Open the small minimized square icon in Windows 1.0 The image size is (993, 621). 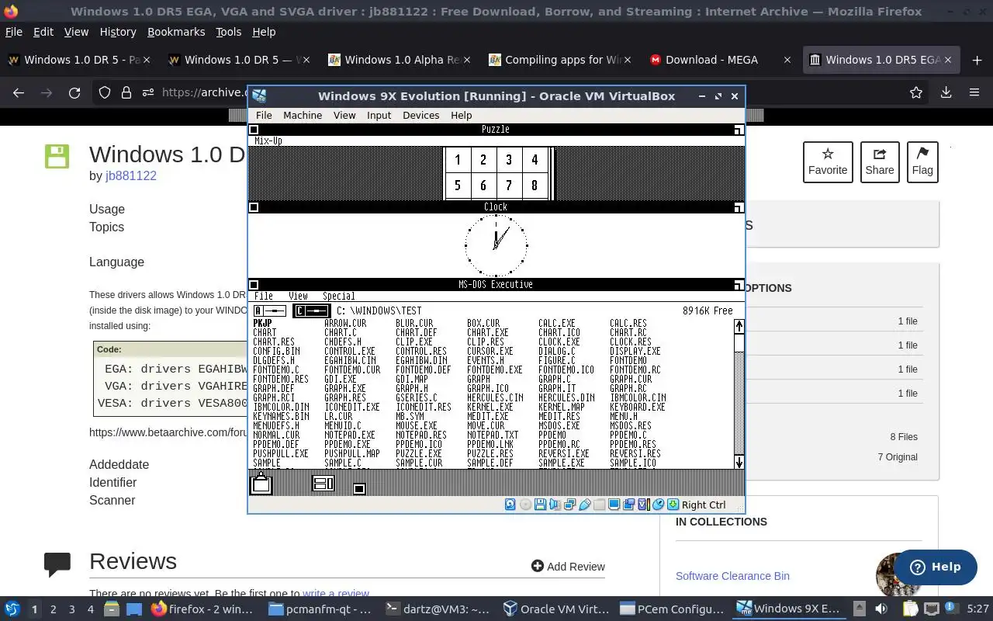click(359, 488)
